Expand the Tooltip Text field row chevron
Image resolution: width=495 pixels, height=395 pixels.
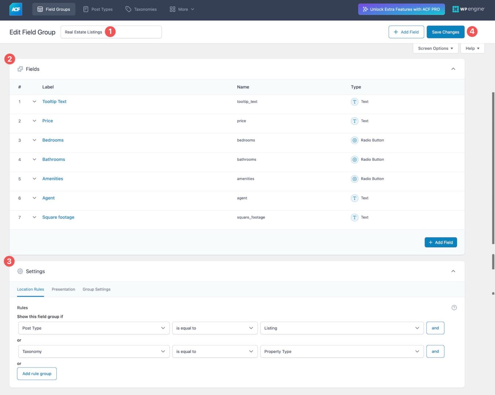click(34, 102)
